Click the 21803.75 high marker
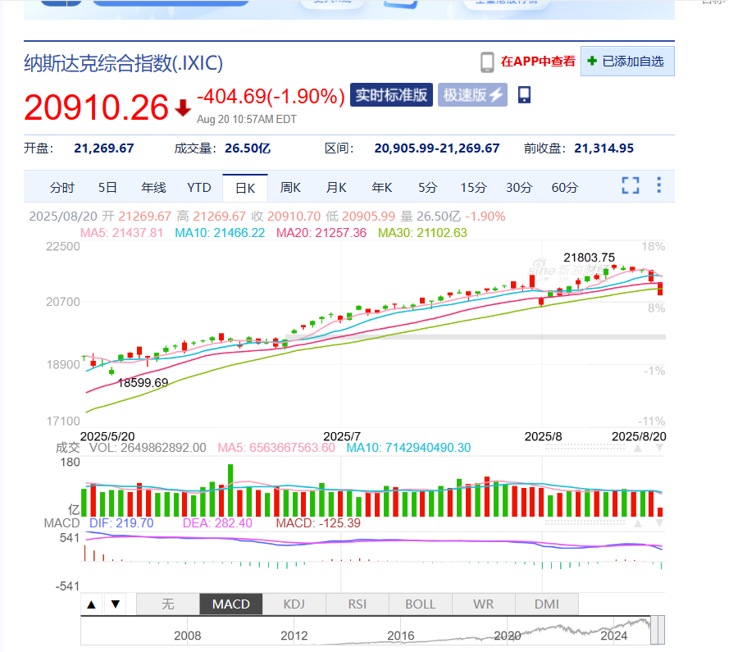The width and height of the screenshot is (747, 652). click(590, 258)
